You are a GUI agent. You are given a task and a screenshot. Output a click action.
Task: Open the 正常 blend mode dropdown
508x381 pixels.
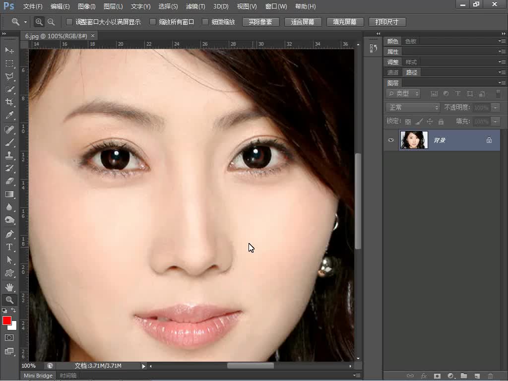click(413, 108)
